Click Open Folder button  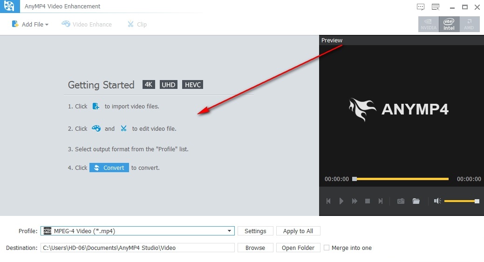pos(298,248)
